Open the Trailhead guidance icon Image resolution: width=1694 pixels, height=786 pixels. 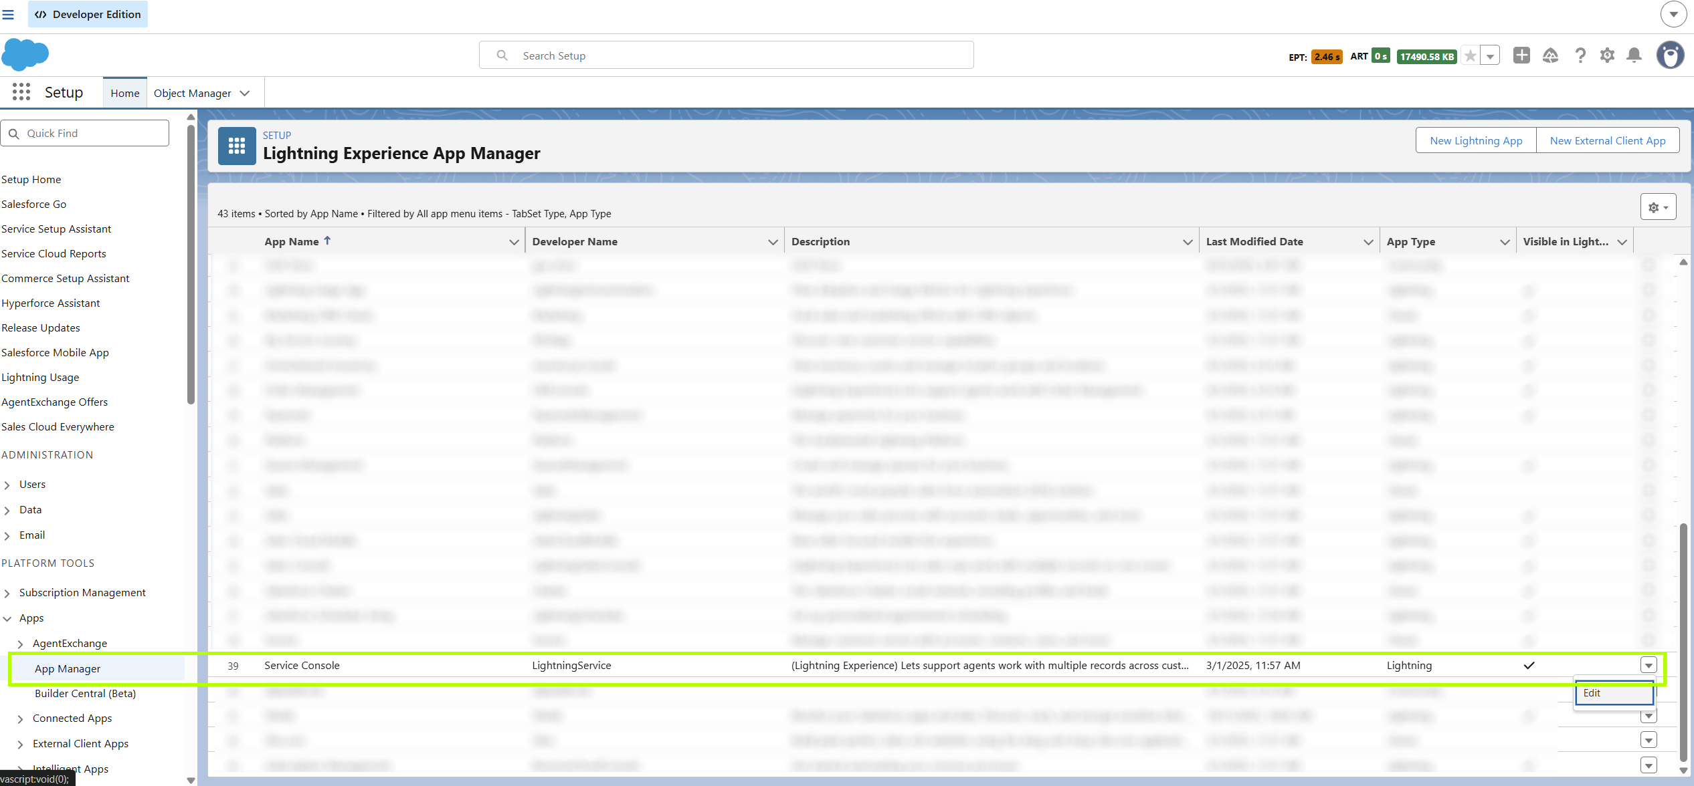(x=1550, y=55)
